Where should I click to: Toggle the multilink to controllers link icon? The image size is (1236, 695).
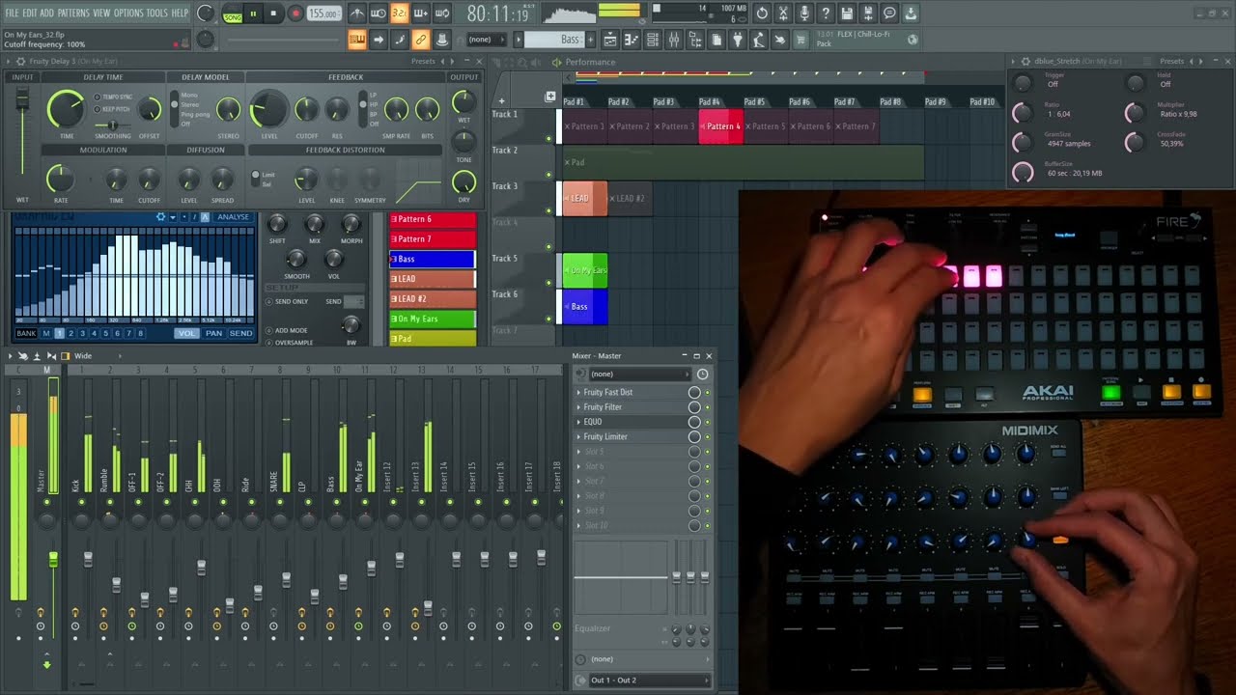point(421,40)
